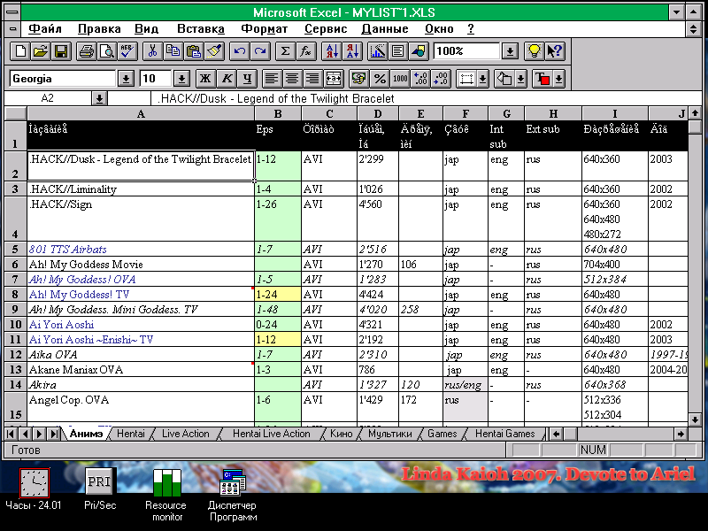Open the borders style dropdown arrow

pyautogui.click(x=482, y=79)
